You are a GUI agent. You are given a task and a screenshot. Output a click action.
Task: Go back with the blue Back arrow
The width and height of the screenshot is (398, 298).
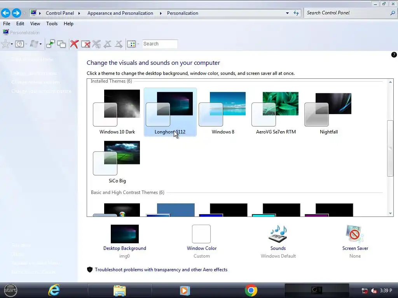[x=5, y=13]
